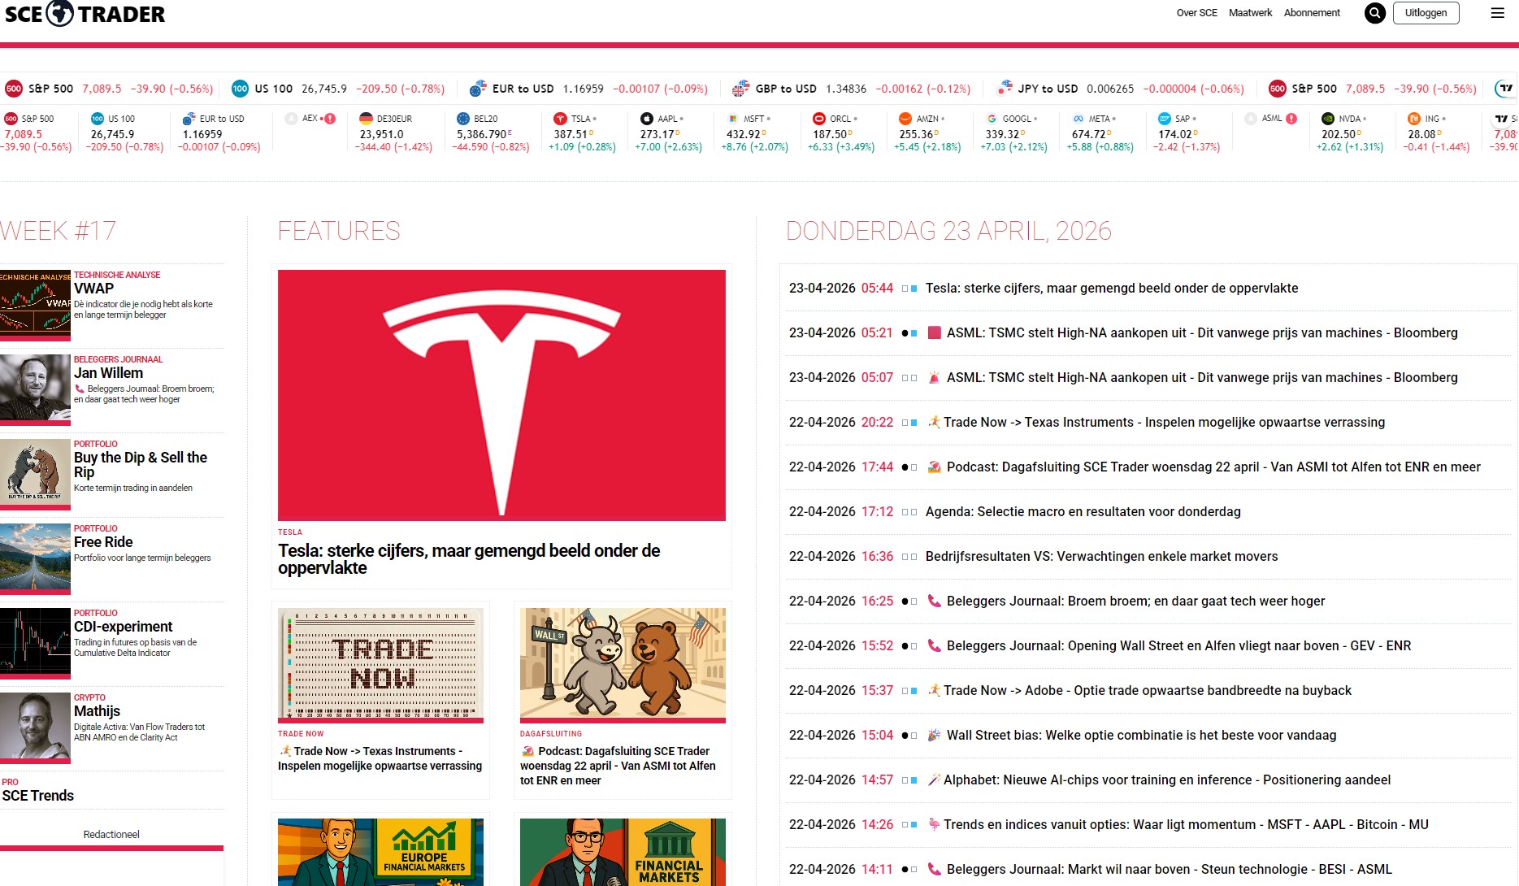1519x886 pixels.
Task: Click the red warning icon beside AEX
Action: point(330,119)
